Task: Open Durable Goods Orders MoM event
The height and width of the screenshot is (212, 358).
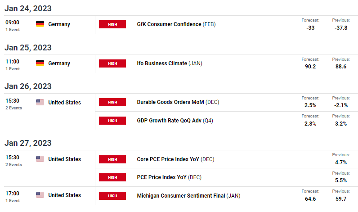Action: coord(178,102)
